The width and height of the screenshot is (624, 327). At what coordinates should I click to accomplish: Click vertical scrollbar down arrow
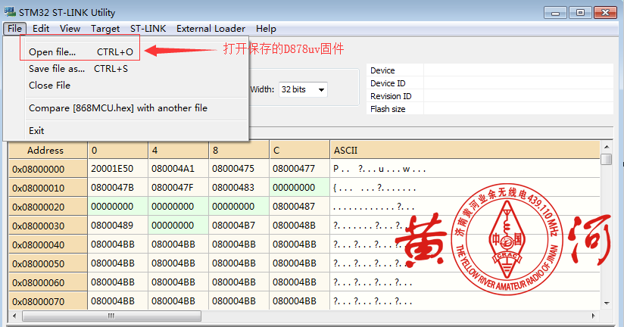tap(607, 304)
